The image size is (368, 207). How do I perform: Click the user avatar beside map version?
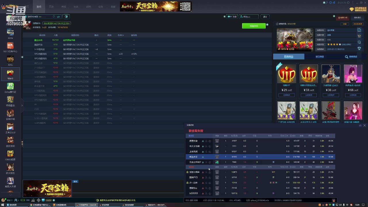(27, 25)
